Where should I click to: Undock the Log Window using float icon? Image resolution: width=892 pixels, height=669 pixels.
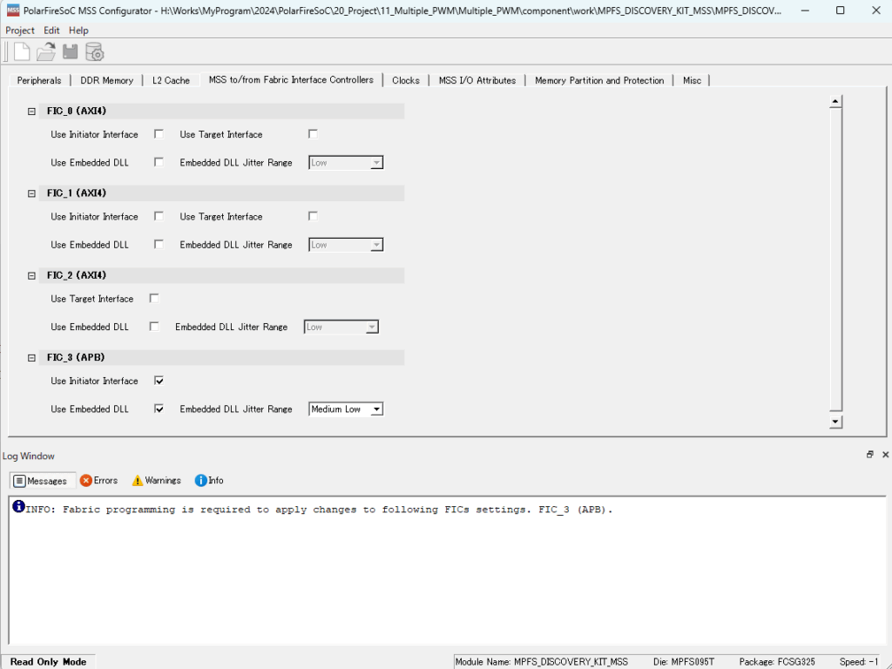click(x=869, y=455)
